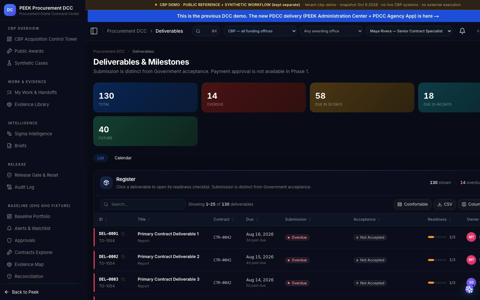Open the Evidence Library
Screen dimensions: 480x300
point(42,104)
